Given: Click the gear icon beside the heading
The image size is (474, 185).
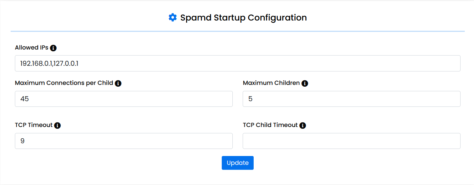Looking at the screenshot, I should pyautogui.click(x=173, y=17).
